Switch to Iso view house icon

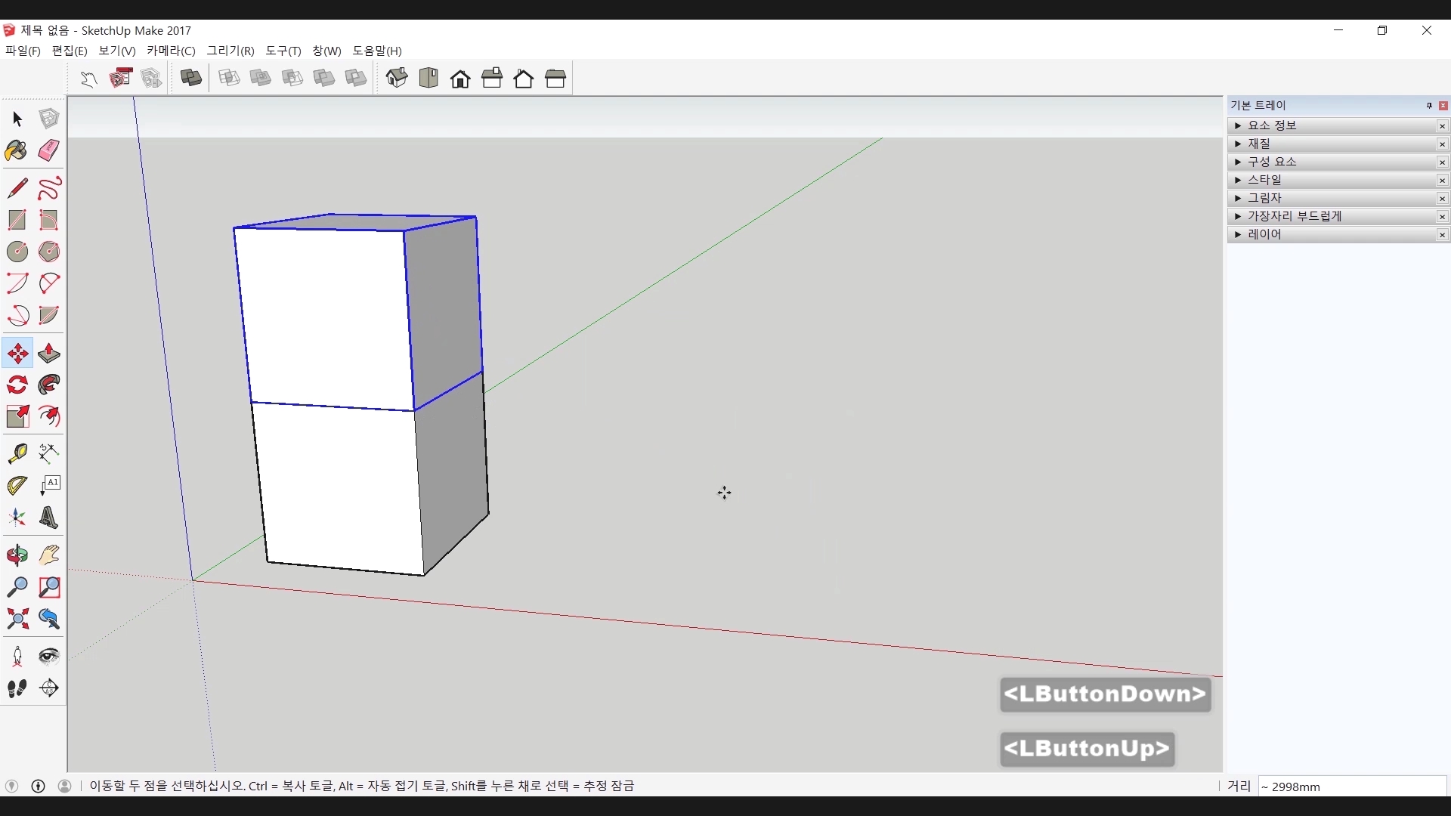(397, 78)
